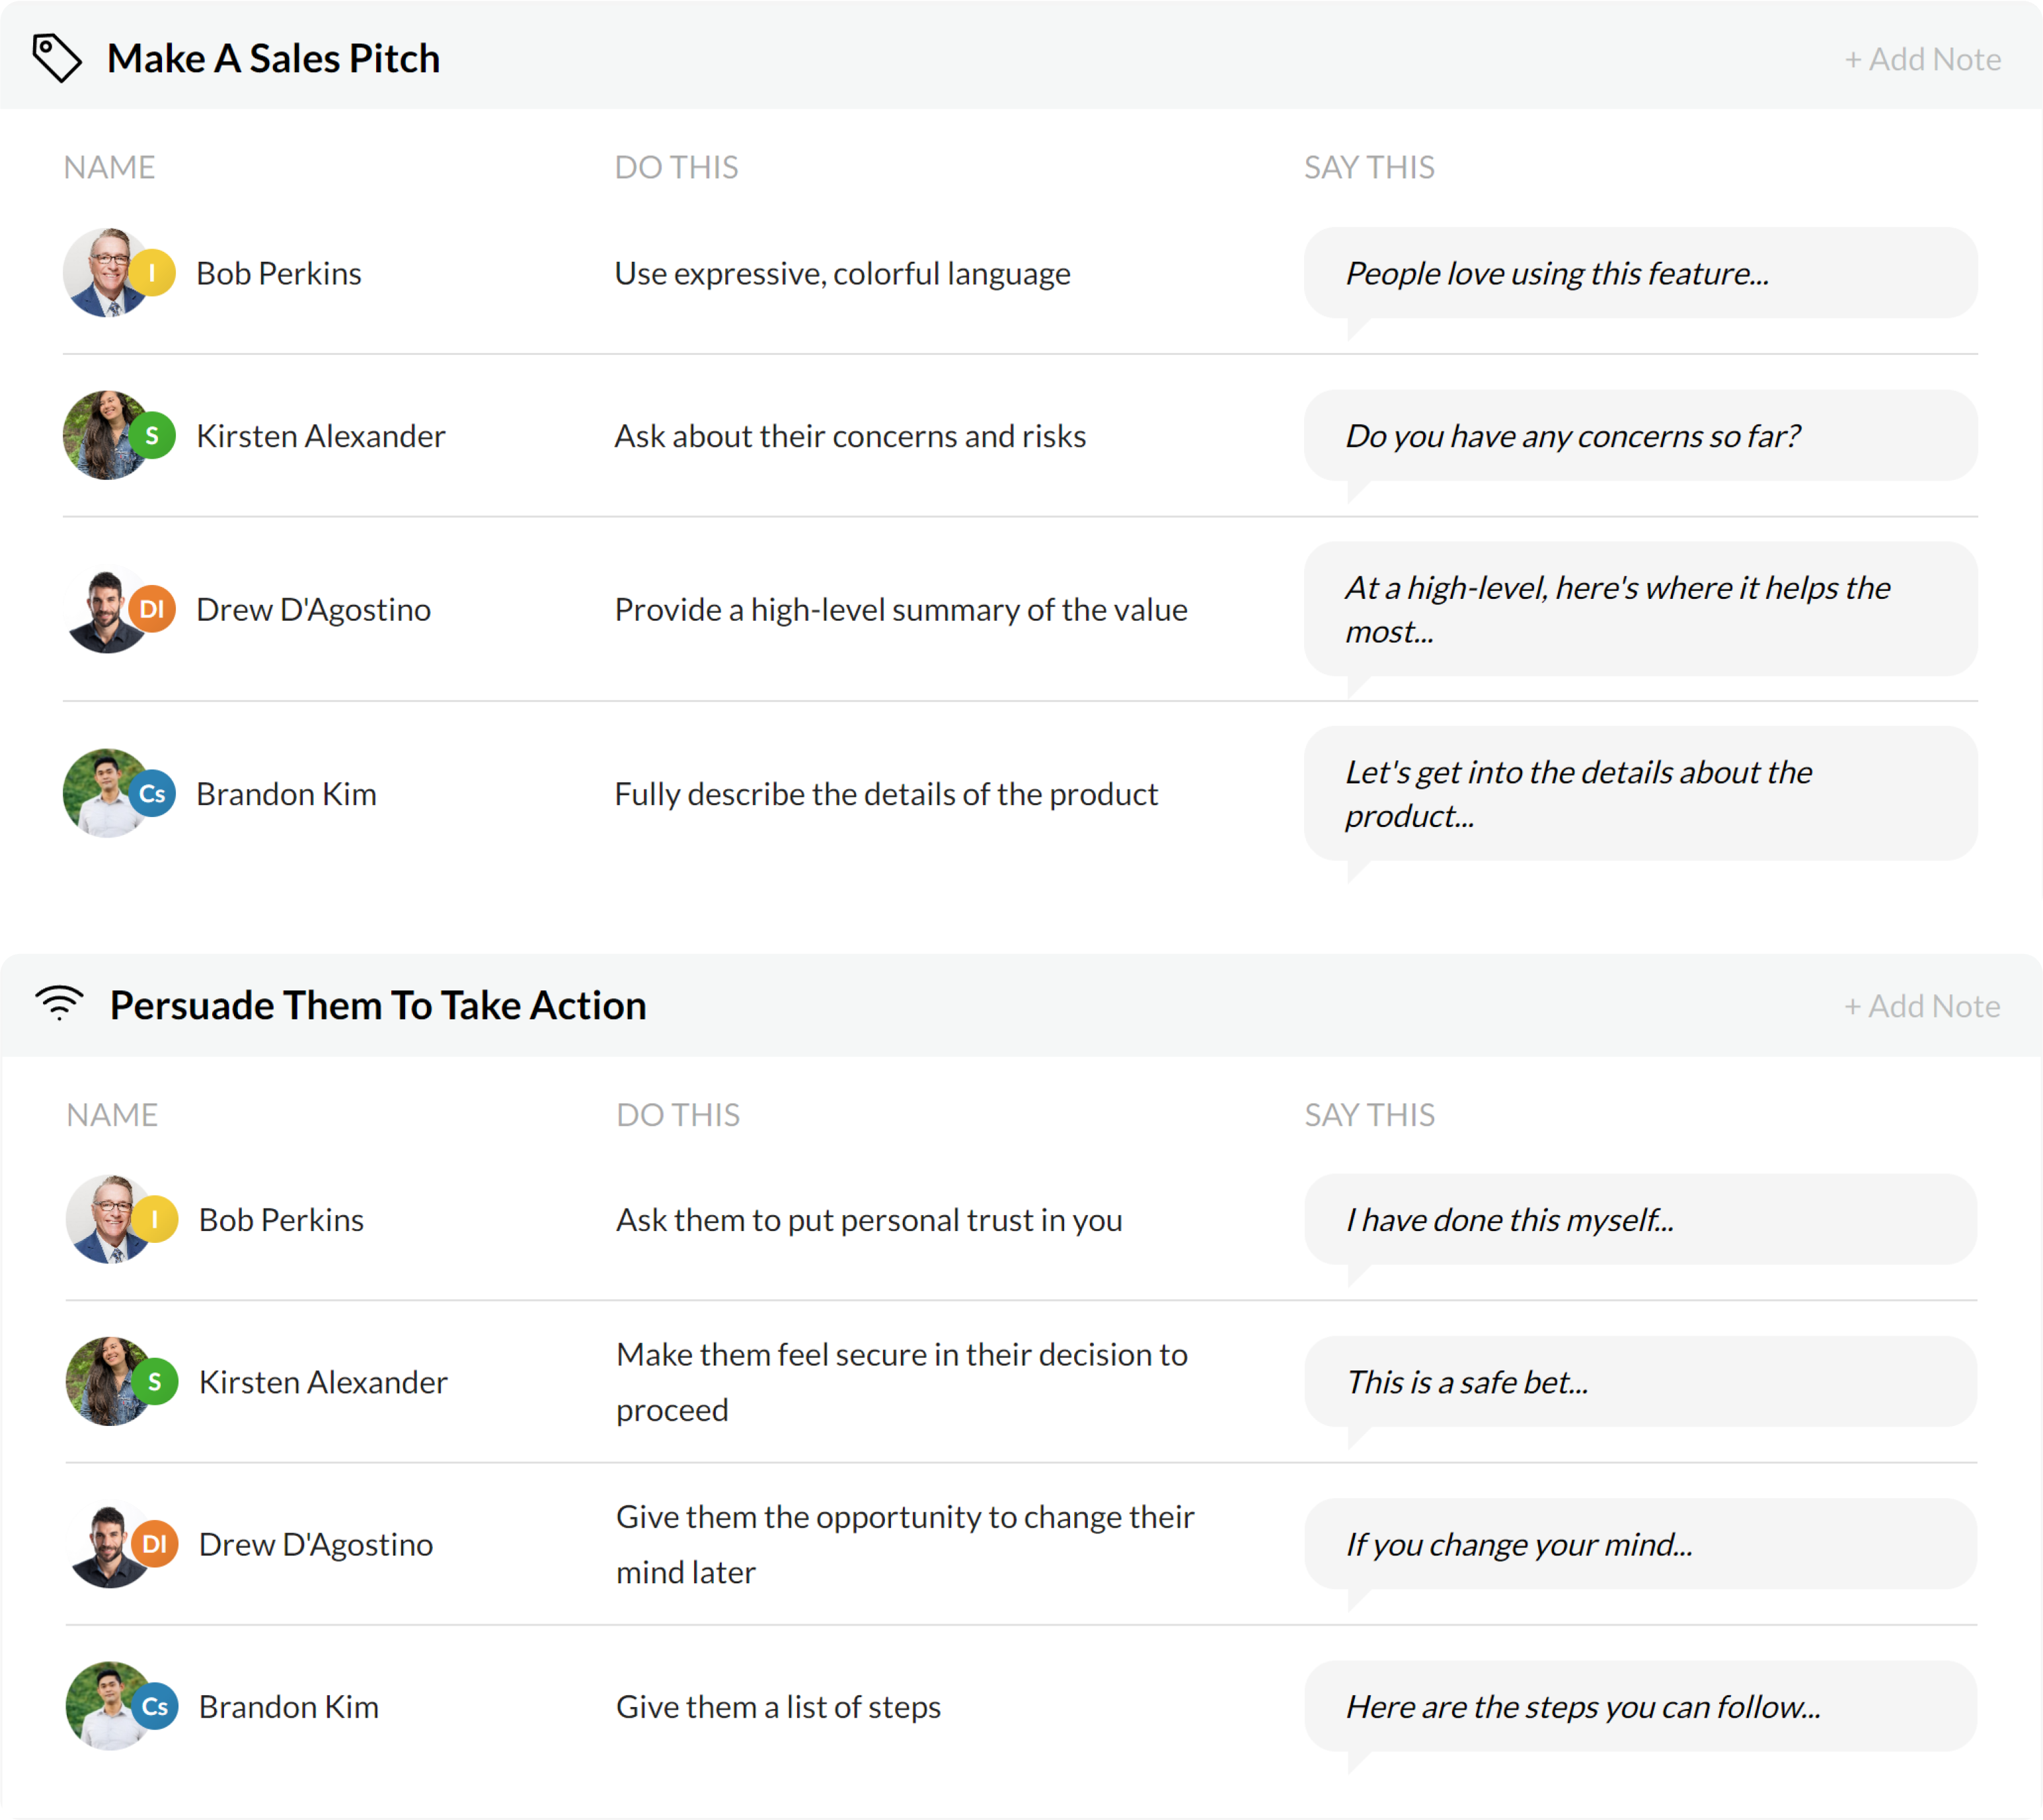Click Brandon Kim's blue Cs badge in Sales Pitch
Image resolution: width=2043 pixels, height=1820 pixels.
click(153, 794)
